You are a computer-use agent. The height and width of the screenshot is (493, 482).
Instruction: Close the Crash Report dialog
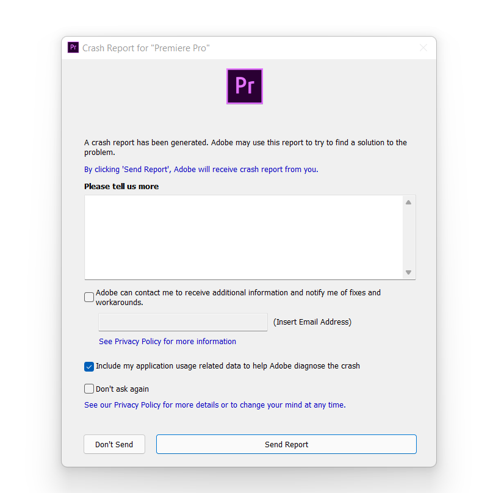click(x=423, y=48)
